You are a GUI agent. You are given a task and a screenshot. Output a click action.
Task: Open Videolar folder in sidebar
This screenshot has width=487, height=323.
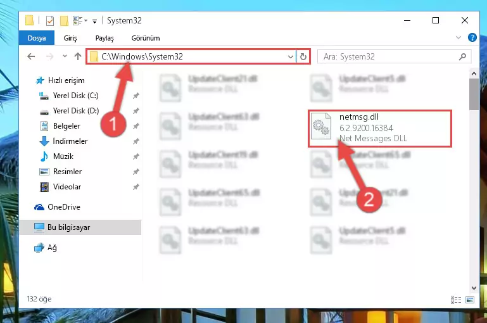coord(67,187)
